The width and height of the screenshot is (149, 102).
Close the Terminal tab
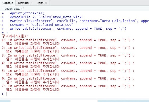point(31,3)
